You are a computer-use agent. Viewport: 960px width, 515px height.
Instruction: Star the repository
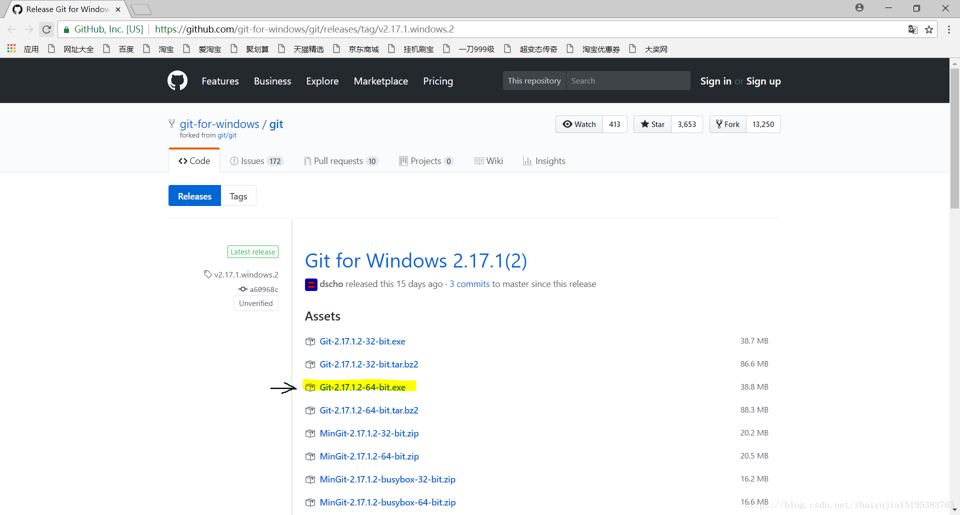pyautogui.click(x=652, y=124)
